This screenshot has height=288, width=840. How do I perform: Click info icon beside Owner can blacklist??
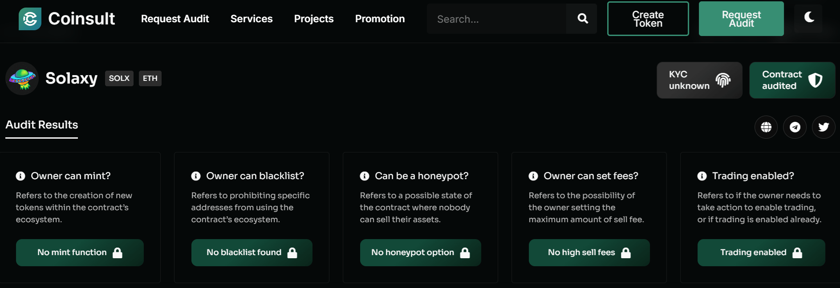(196, 176)
